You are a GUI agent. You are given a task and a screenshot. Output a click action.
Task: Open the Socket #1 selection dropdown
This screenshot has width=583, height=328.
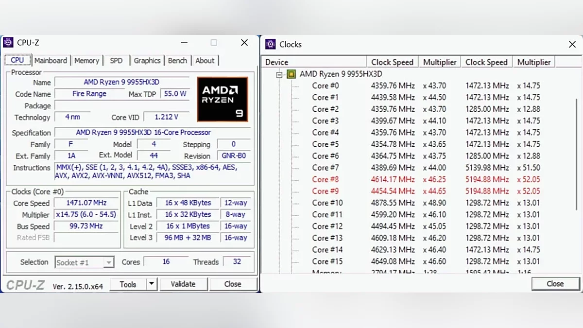[85, 262]
